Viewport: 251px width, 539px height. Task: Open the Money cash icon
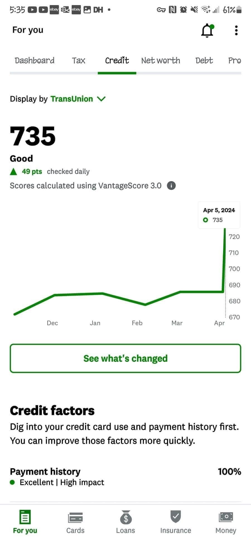[226, 517]
